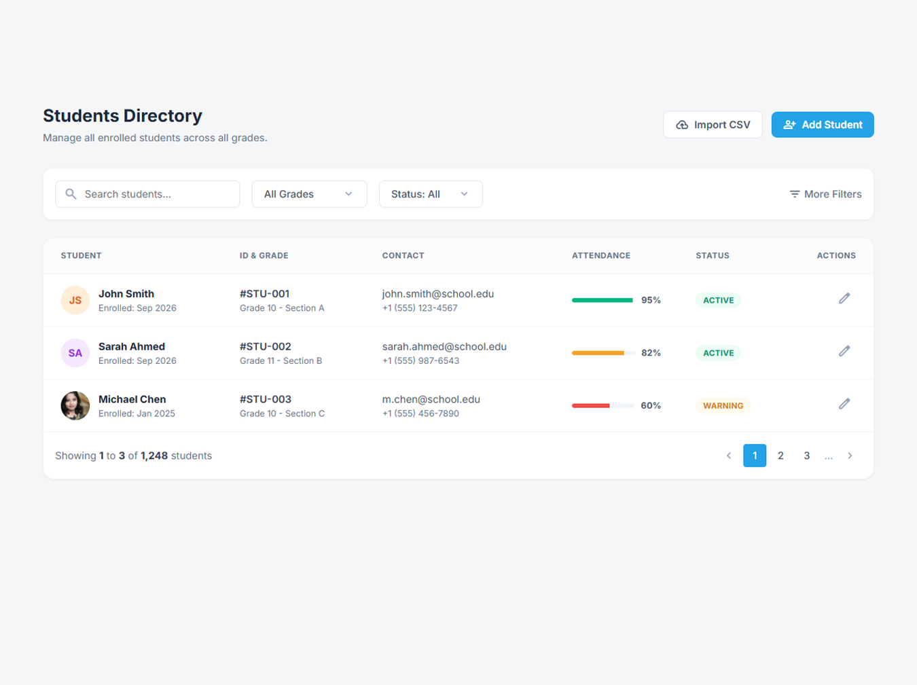Click into the Search students field
917x685 pixels.
(x=147, y=194)
